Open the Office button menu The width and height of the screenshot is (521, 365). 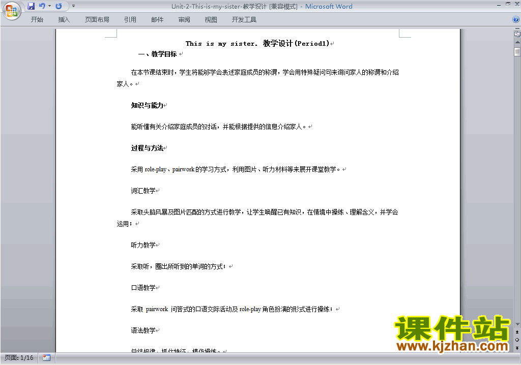[12, 11]
